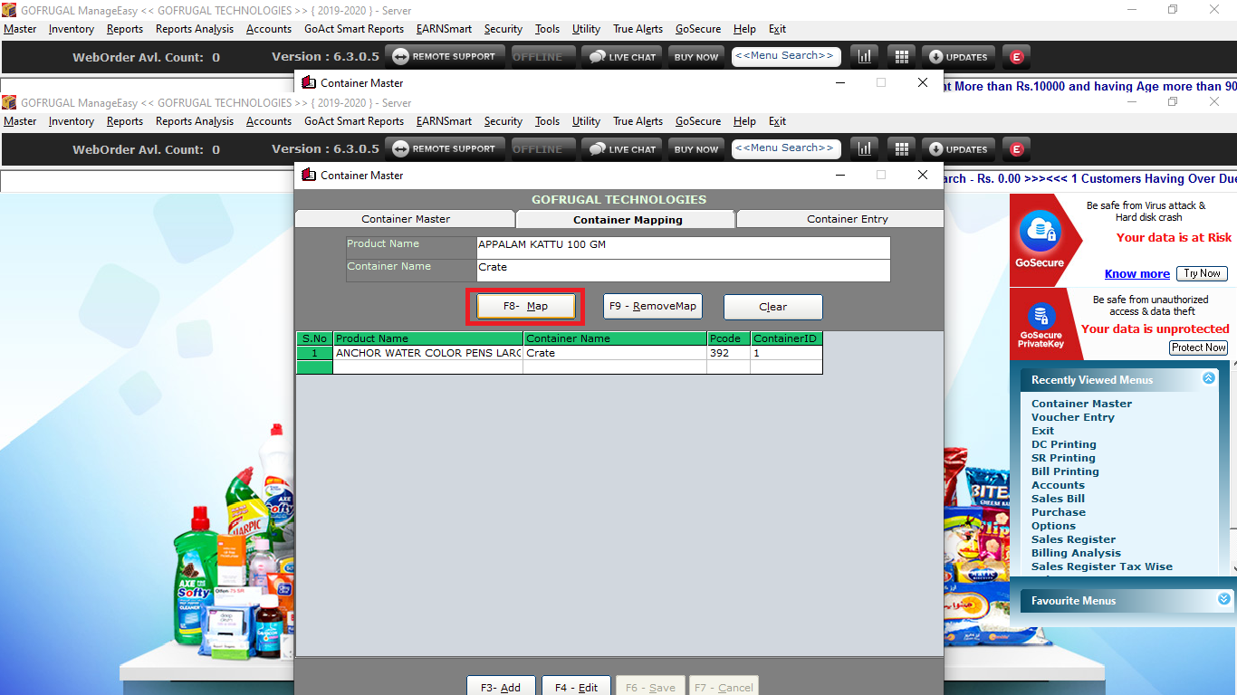Click the Try Now button
This screenshot has width=1237, height=695.
click(1203, 273)
